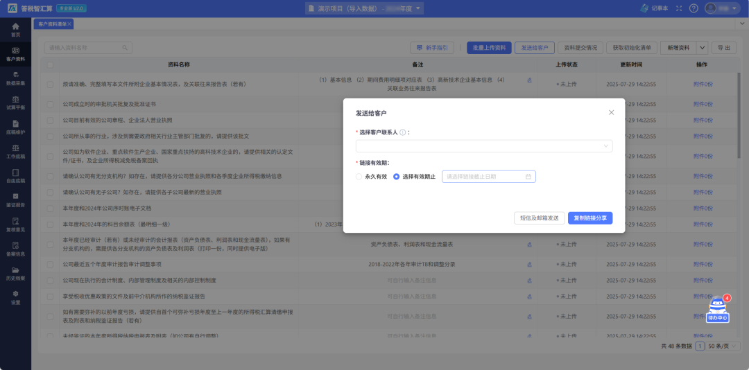Open 工作底稿 sidebar icon
749x370 pixels.
pyautogui.click(x=15, y=148)
